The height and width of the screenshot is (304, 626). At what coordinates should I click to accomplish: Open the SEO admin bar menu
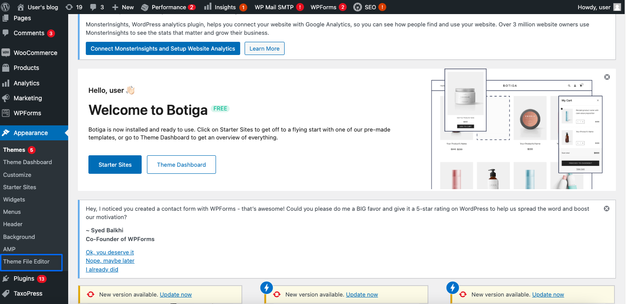(370, 7)
